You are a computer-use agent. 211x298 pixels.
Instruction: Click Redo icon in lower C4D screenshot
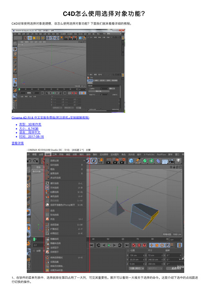36,161
